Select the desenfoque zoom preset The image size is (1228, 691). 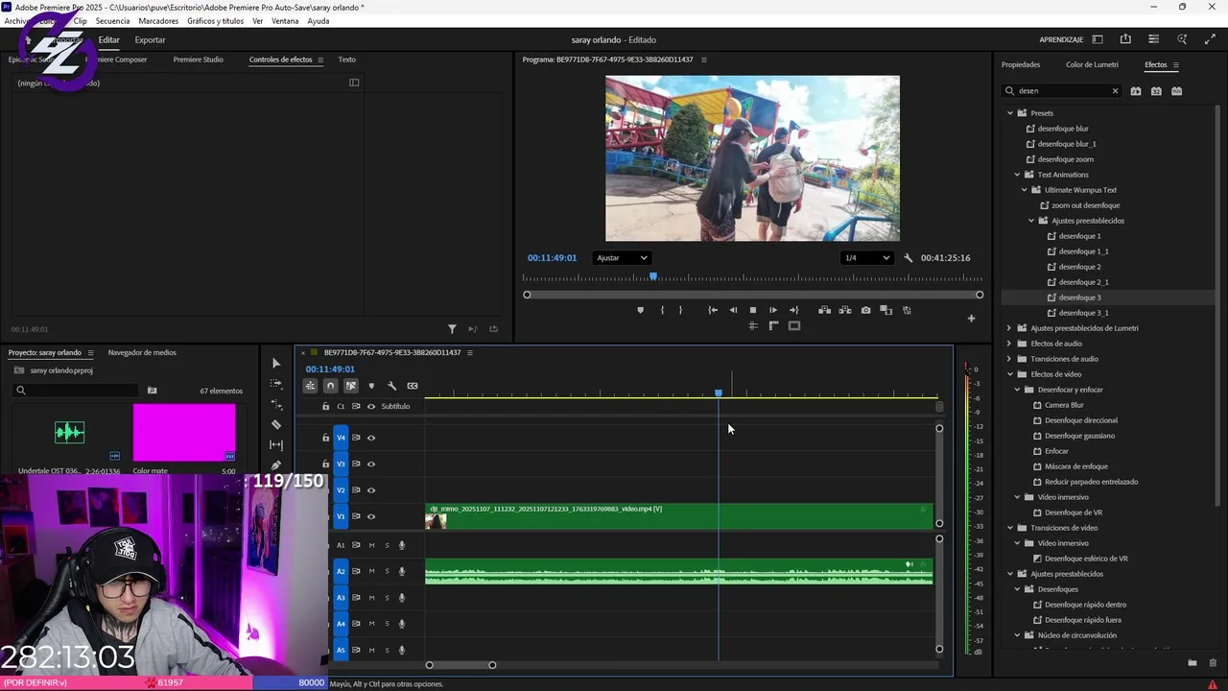[1065, 159]
